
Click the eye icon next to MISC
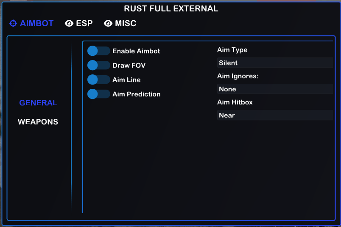[x=108, y=24]
